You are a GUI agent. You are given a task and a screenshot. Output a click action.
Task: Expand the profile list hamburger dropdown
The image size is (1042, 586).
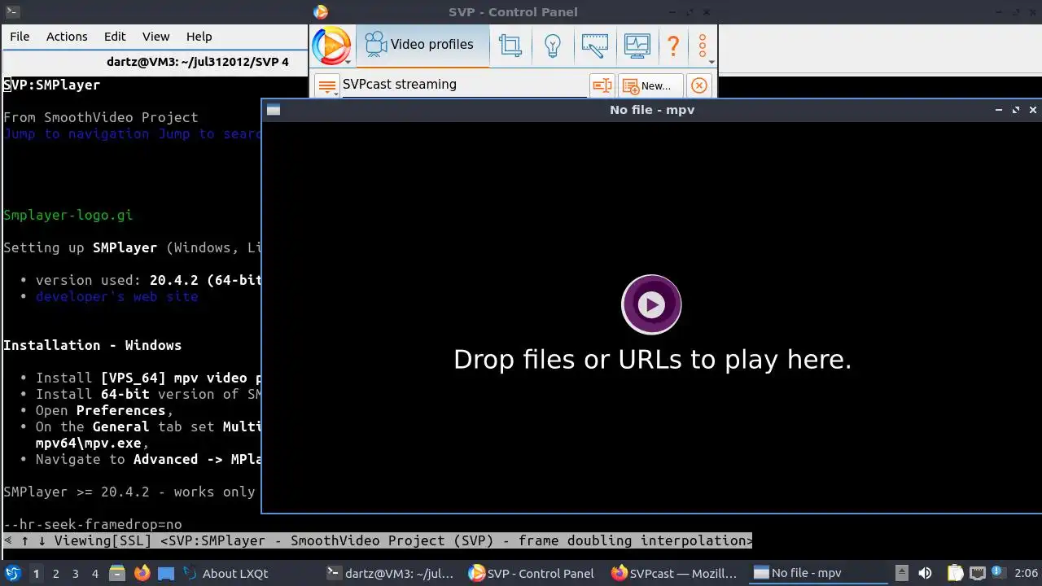click(x=327, y=85)
